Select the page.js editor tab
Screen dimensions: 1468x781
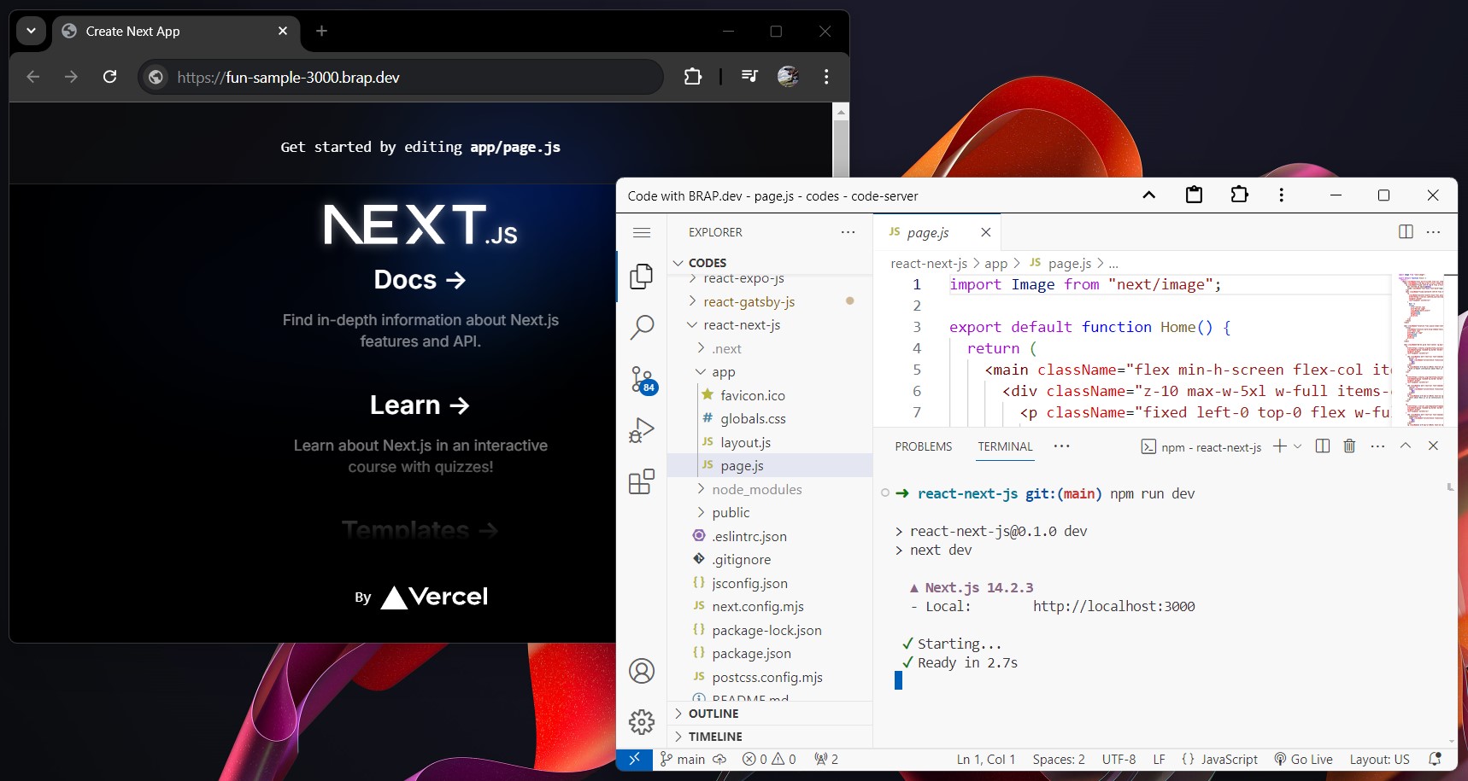coord(928,232)
